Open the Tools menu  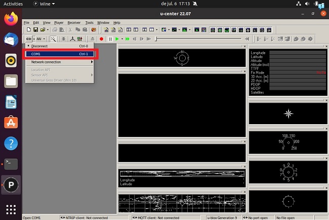click(x=89, y=22)
